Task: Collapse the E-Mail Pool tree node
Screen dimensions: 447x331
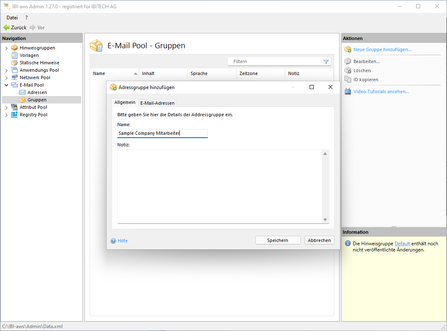Action: pos(6,85)
